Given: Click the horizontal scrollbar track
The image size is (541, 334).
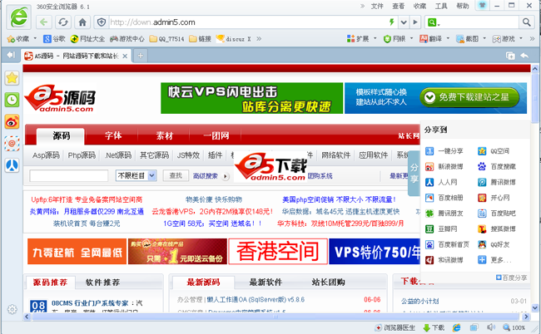Looking at the screenshot, I should coord(275,317).
